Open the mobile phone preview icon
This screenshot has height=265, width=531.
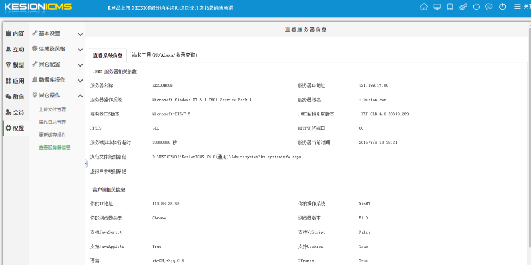450,7
